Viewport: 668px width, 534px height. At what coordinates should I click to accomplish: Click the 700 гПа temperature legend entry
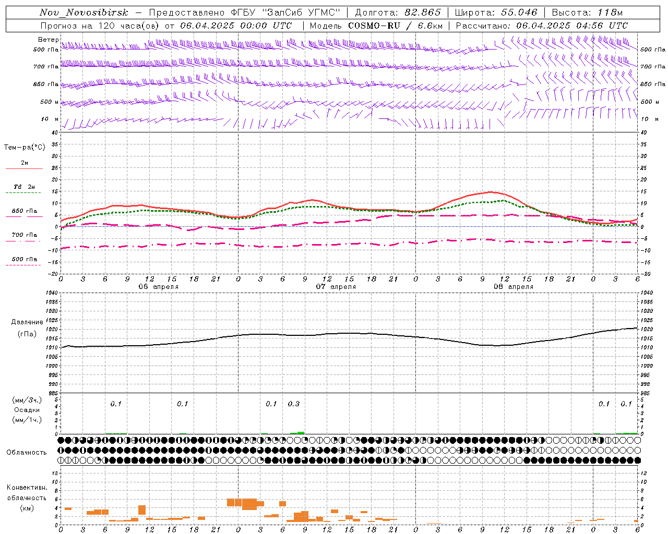click(24, 235)
